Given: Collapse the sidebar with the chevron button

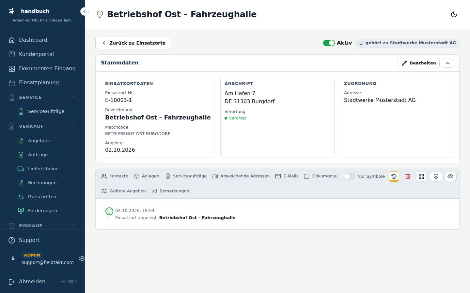Looking at the screenshot, I should pyautogui.click(x=84, y=11).
